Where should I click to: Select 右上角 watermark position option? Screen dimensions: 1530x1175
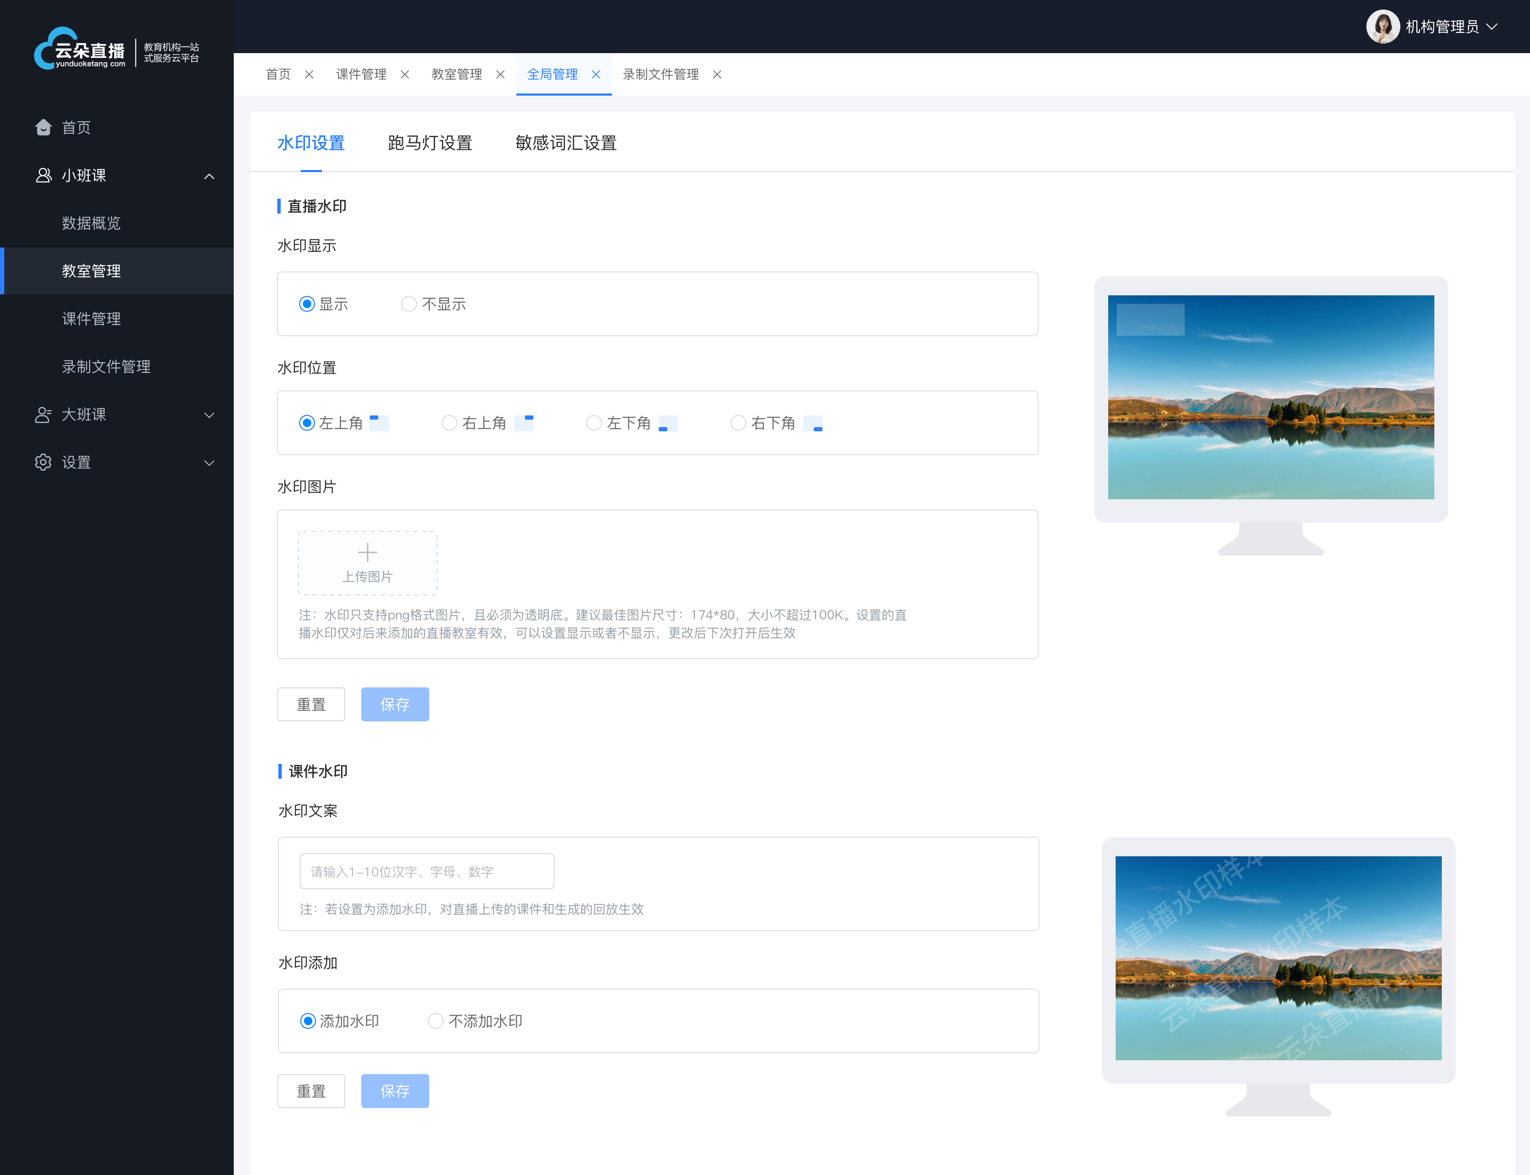(x=448, y=423)
